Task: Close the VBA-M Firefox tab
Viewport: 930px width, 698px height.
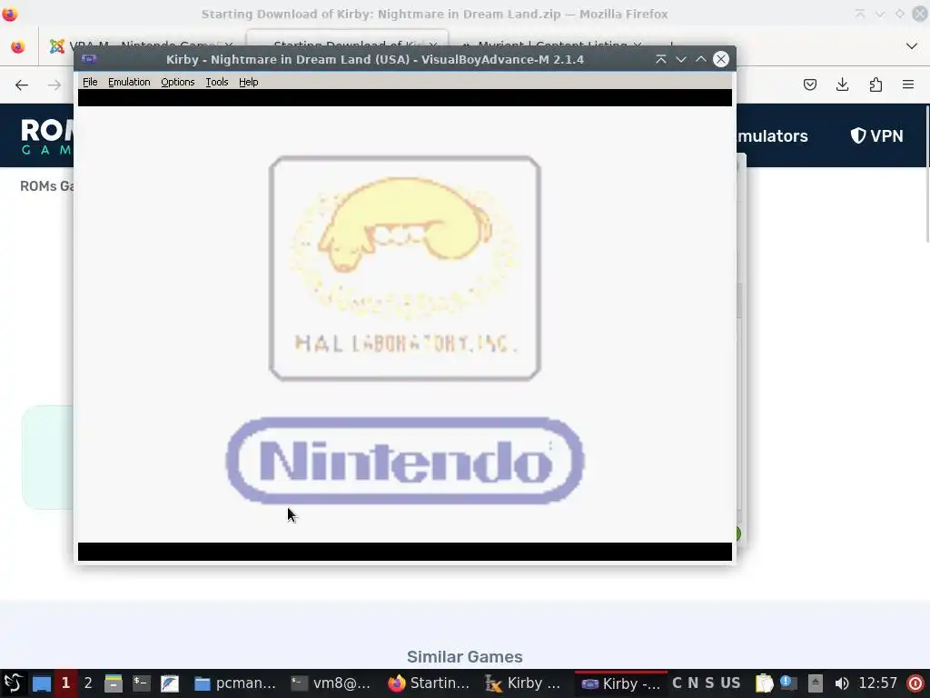Action: click(x=228, y=45)
